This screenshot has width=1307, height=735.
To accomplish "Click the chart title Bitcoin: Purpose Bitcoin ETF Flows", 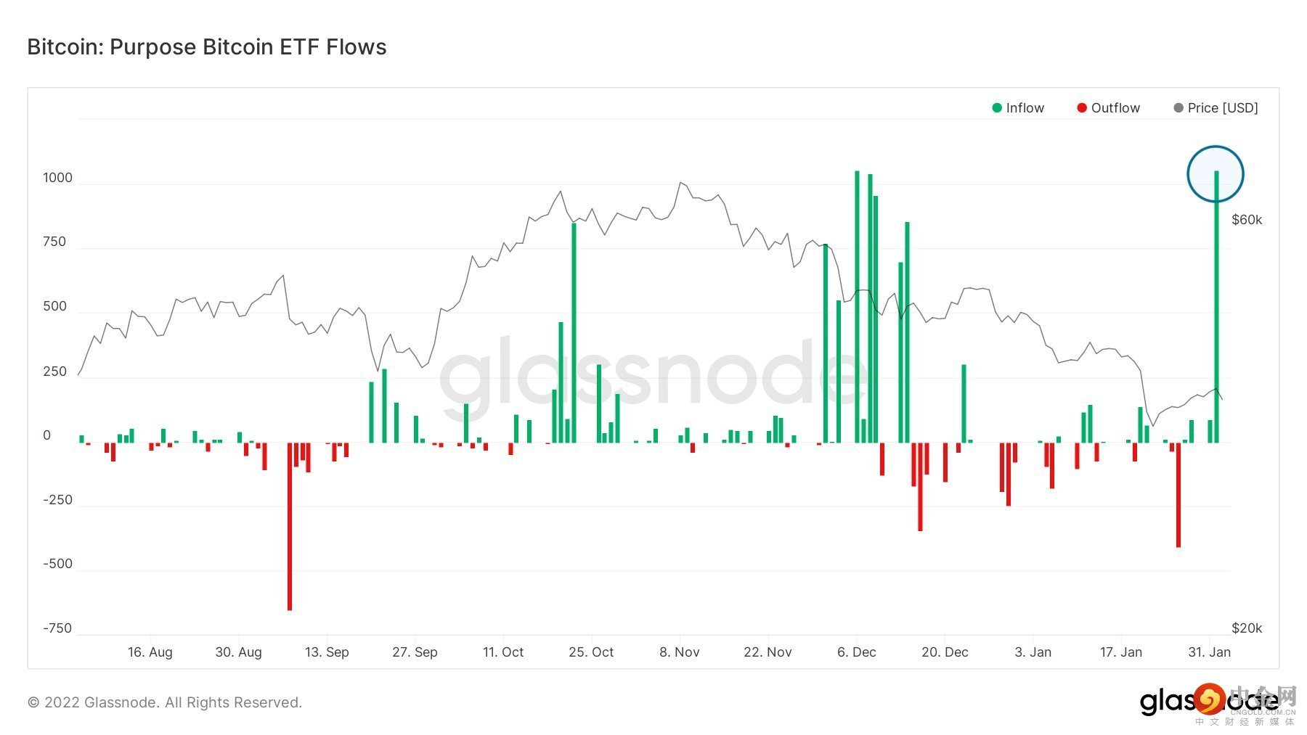I will (207, 47).
